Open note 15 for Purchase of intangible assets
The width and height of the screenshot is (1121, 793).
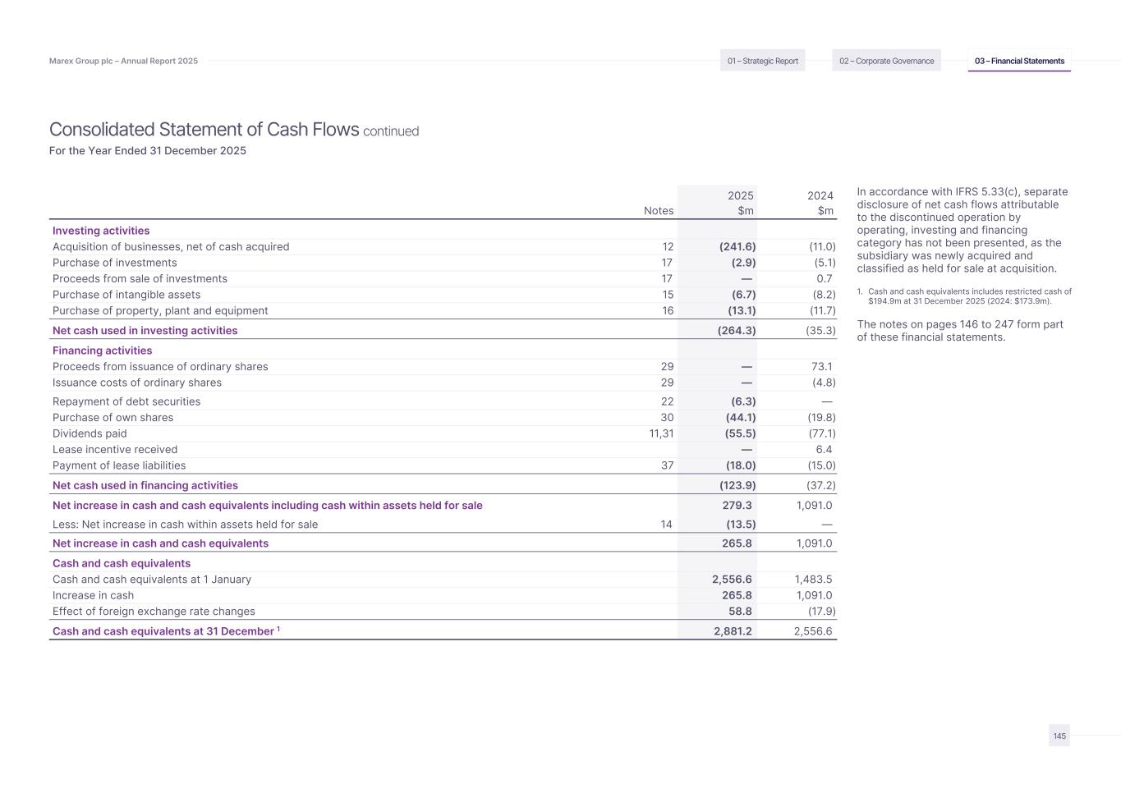point(668,295)
